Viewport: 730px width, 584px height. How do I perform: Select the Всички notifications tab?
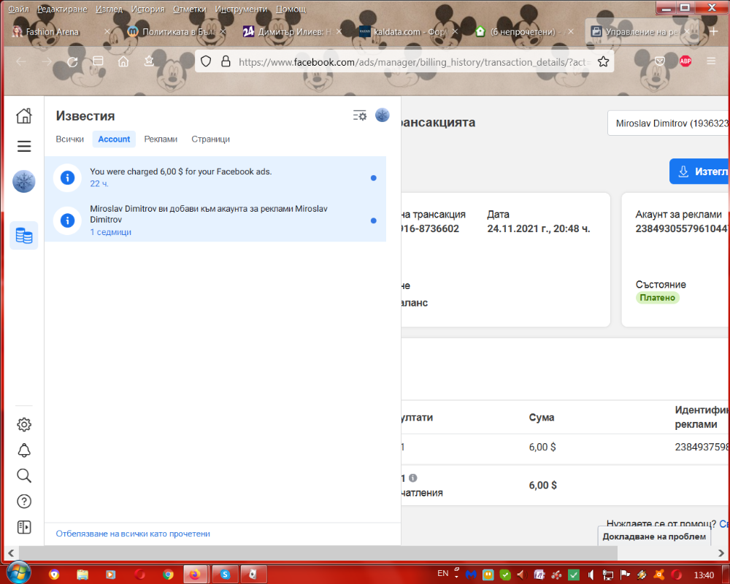tap(70, 139)
